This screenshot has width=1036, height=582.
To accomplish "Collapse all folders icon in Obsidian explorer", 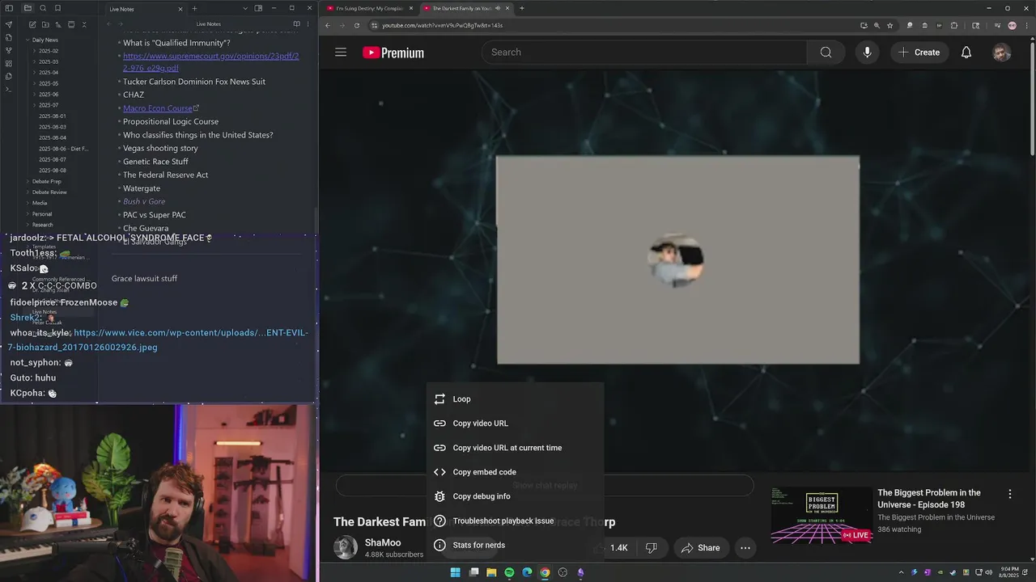I will coord(83,24).
